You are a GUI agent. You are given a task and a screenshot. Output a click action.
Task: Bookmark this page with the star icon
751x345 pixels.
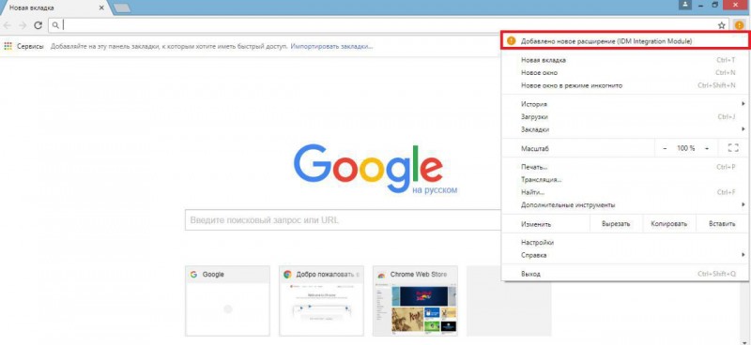(722, 25)
